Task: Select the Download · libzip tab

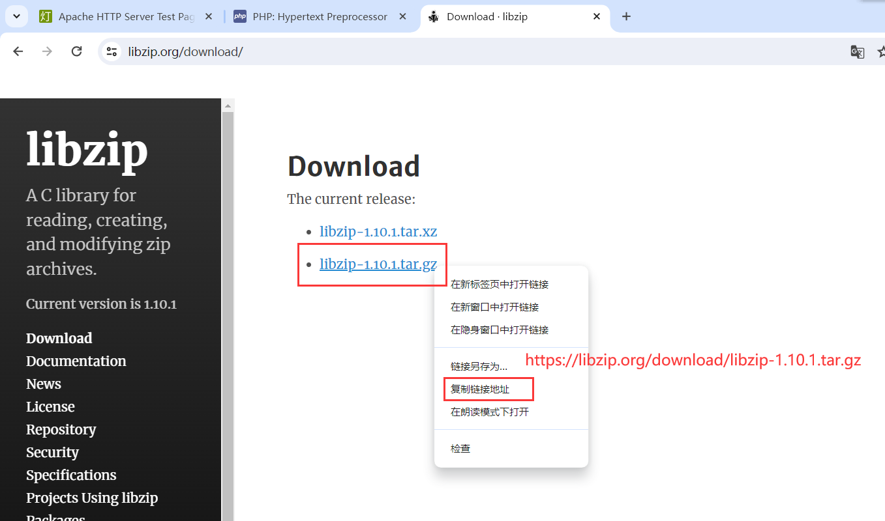Action: [515, 17]
